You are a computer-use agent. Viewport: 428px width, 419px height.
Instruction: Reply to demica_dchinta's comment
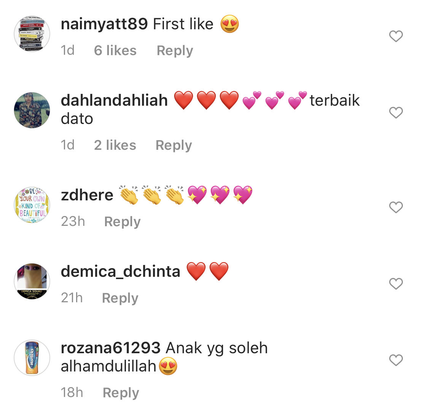click(x=120, y=298)
